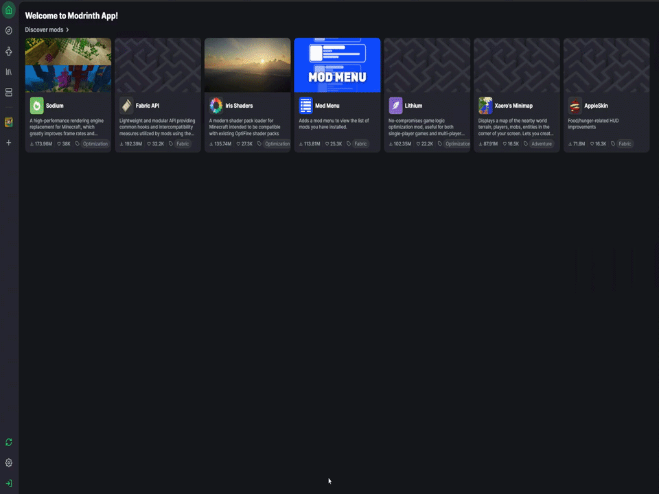
Task: Click AppleSkin's 71.8M download count
Action: 577,143
